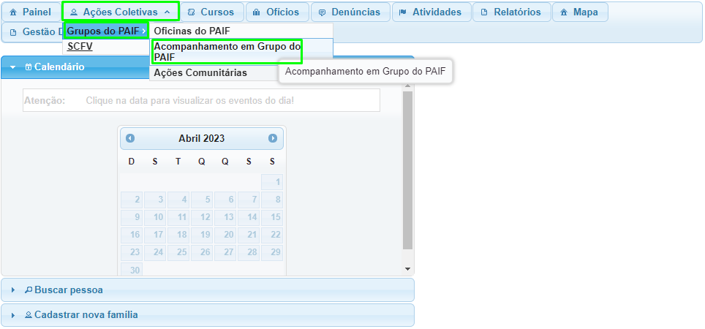Click the Atenção notice text box
This screenshot has width=705, height=329.
[x=201, y=100]
